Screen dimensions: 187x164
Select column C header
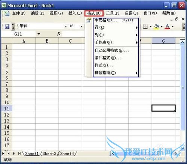70,41
